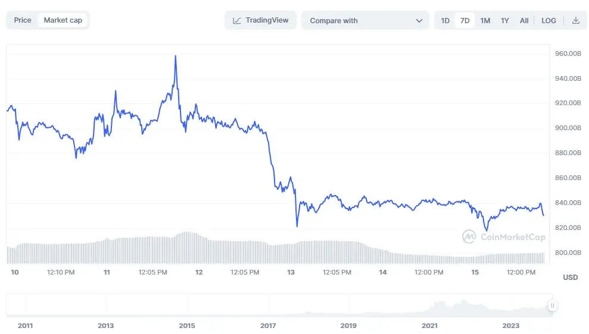Click the TradingView chart line icon
This screenshot has height=334, width=589.
click(x=236, y=20)
